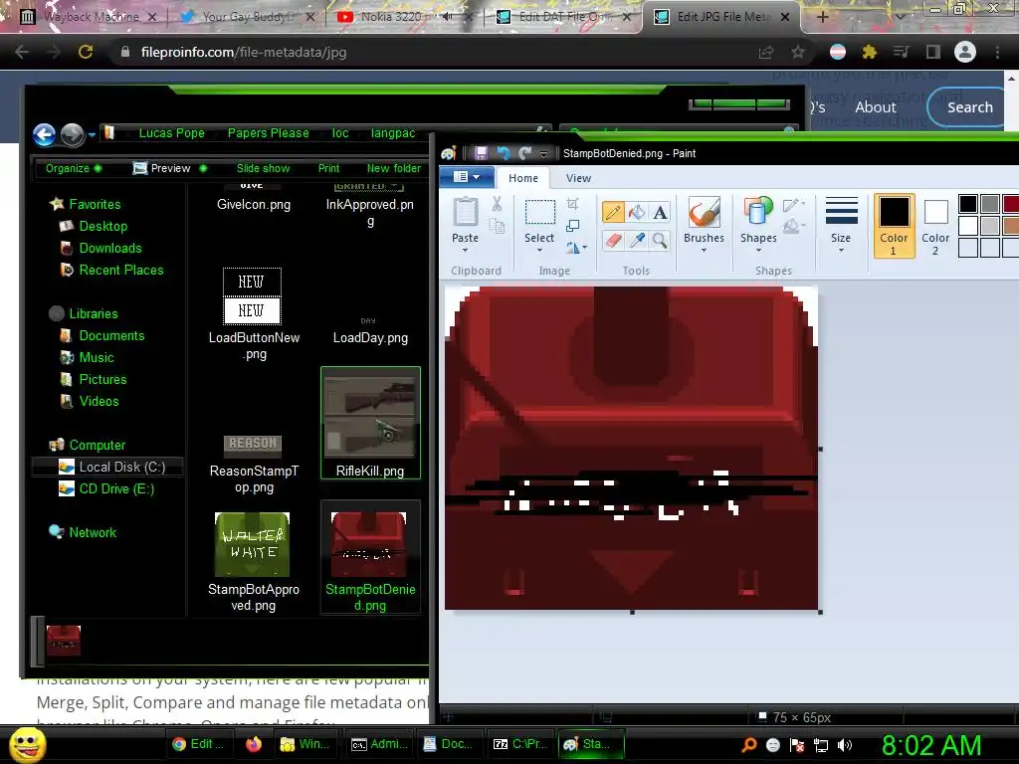Screen dimensions: 1019x764
Task: Switch to the Home ribbon tab
Action: [523, 178]
